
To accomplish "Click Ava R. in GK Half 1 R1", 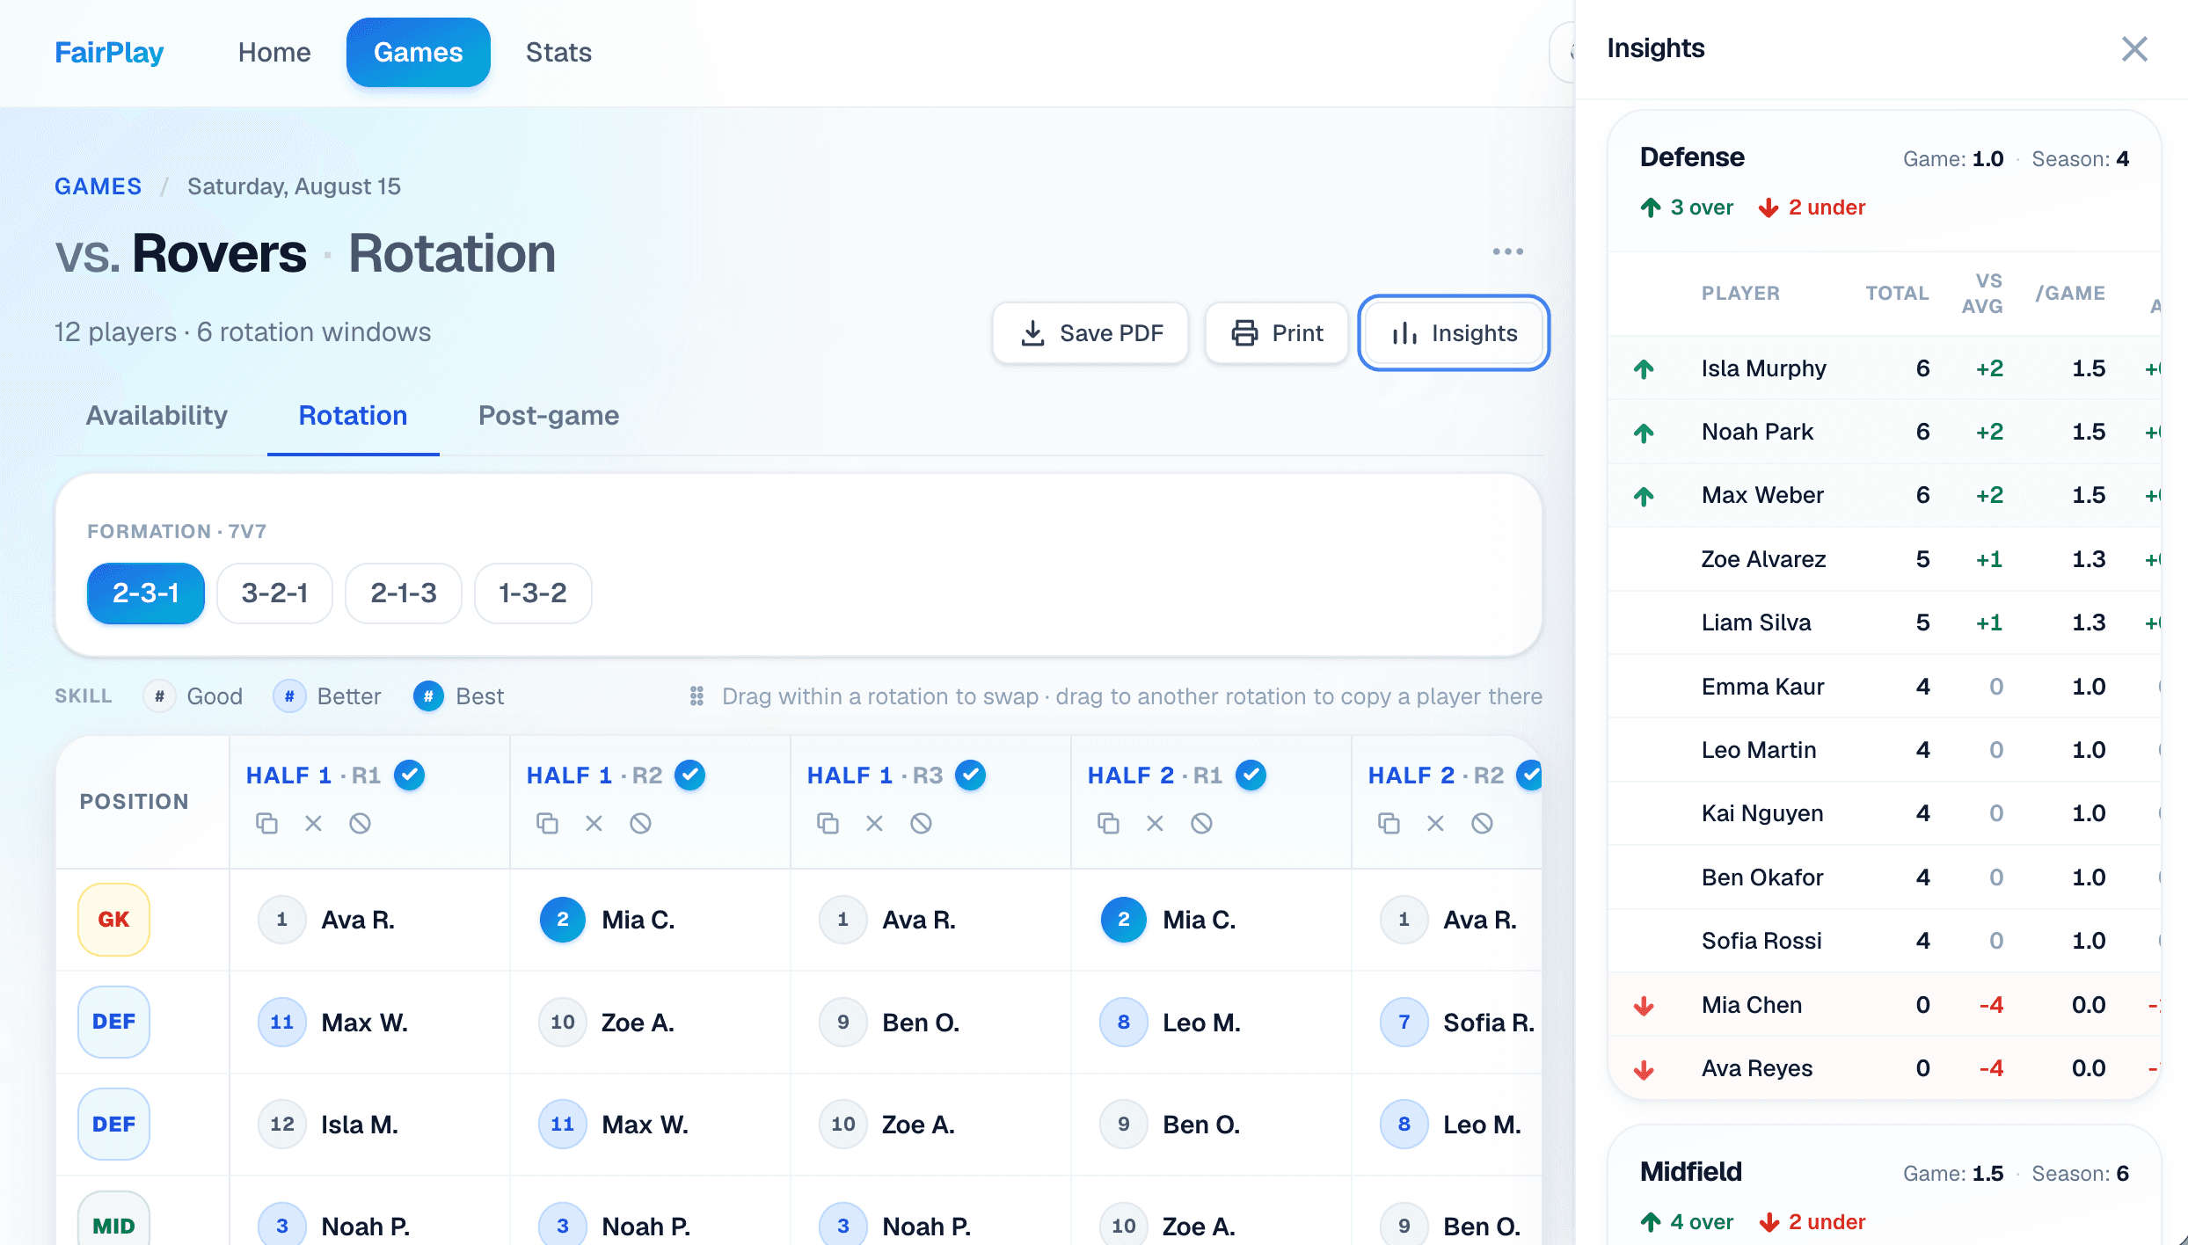I will tap(358, 920).
